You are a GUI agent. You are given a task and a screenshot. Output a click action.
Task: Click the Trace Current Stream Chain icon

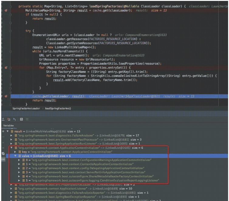pyautogui.click(x=27, y=119)
